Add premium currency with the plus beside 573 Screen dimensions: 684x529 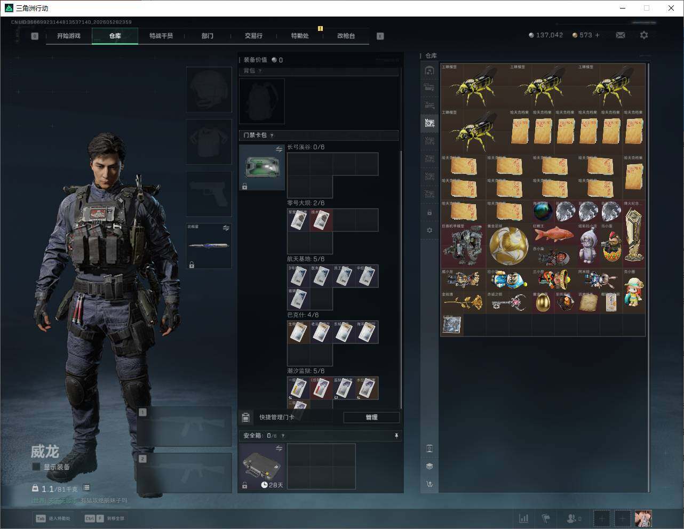click(597, 35)
